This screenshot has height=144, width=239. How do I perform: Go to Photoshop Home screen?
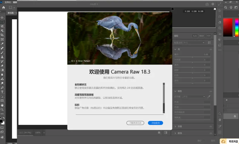click(x=3, y=7)
